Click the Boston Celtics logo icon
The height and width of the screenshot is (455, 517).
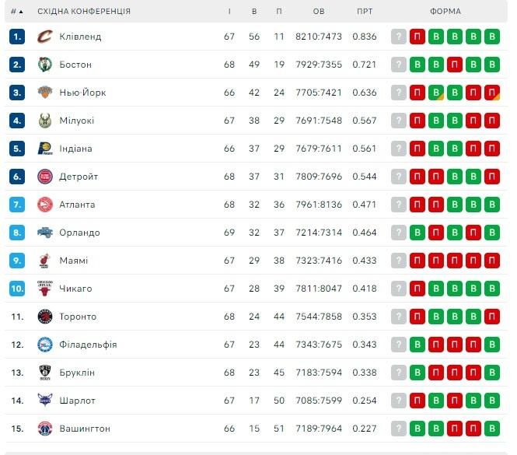pos(45,65)
